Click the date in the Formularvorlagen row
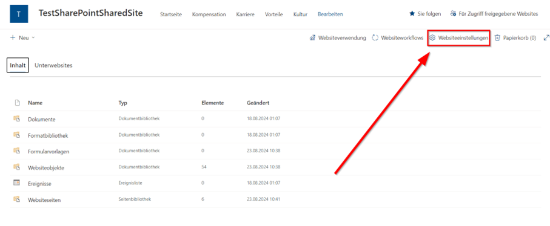550x226 pixels. click(x=263, y=151)
